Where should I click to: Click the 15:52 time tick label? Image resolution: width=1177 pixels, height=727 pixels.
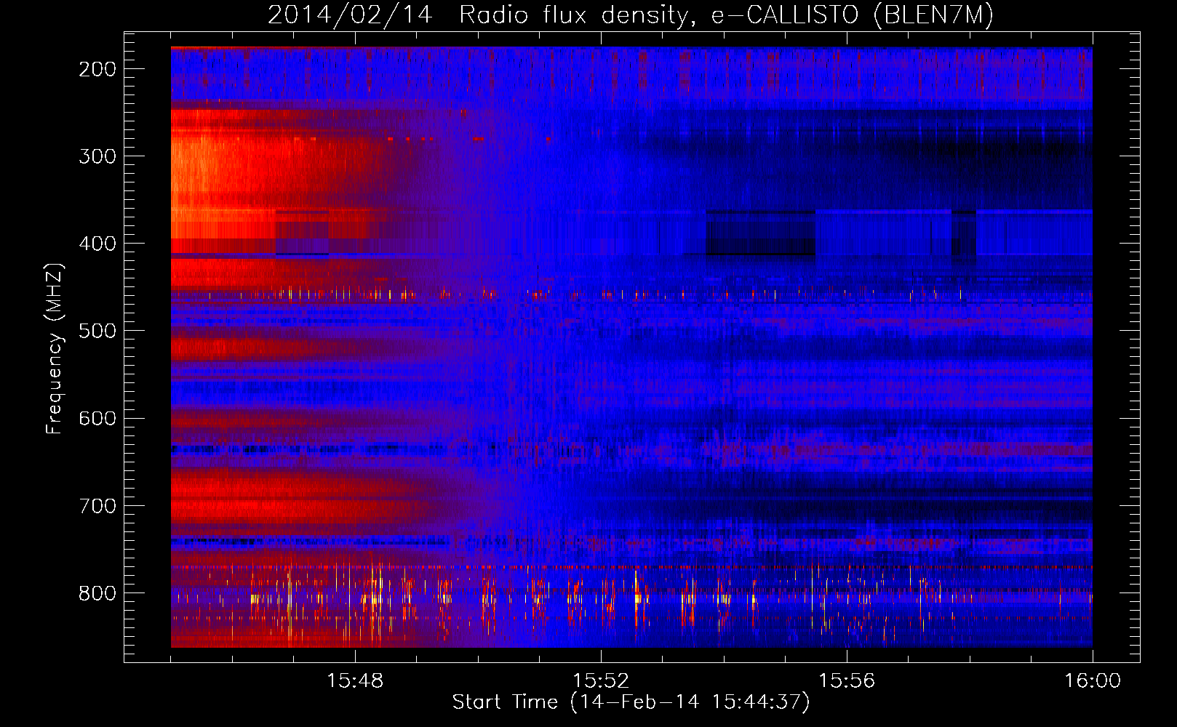point(601,681)
